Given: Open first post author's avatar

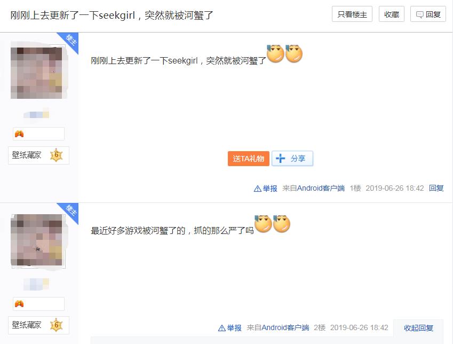Looking at the screenshot, I should click(x=36, y=73).
